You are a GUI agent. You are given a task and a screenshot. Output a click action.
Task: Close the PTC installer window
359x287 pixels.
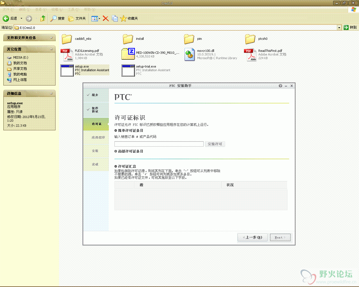coord(292,86)
